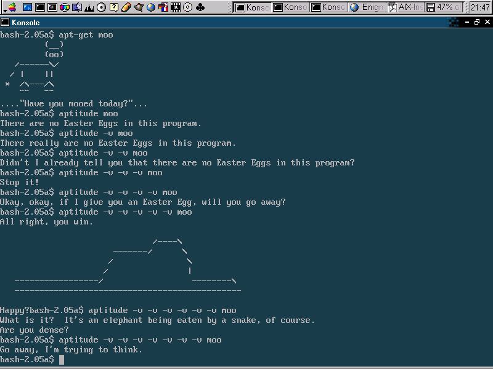
Task: Switch to third Konsole taskbar entry
Action: pyautogui.click(x=328, y=7)
